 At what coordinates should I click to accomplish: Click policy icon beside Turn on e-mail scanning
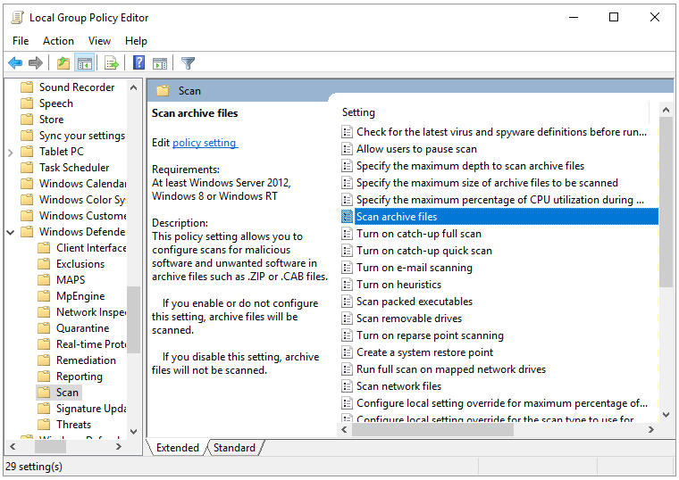347,268
